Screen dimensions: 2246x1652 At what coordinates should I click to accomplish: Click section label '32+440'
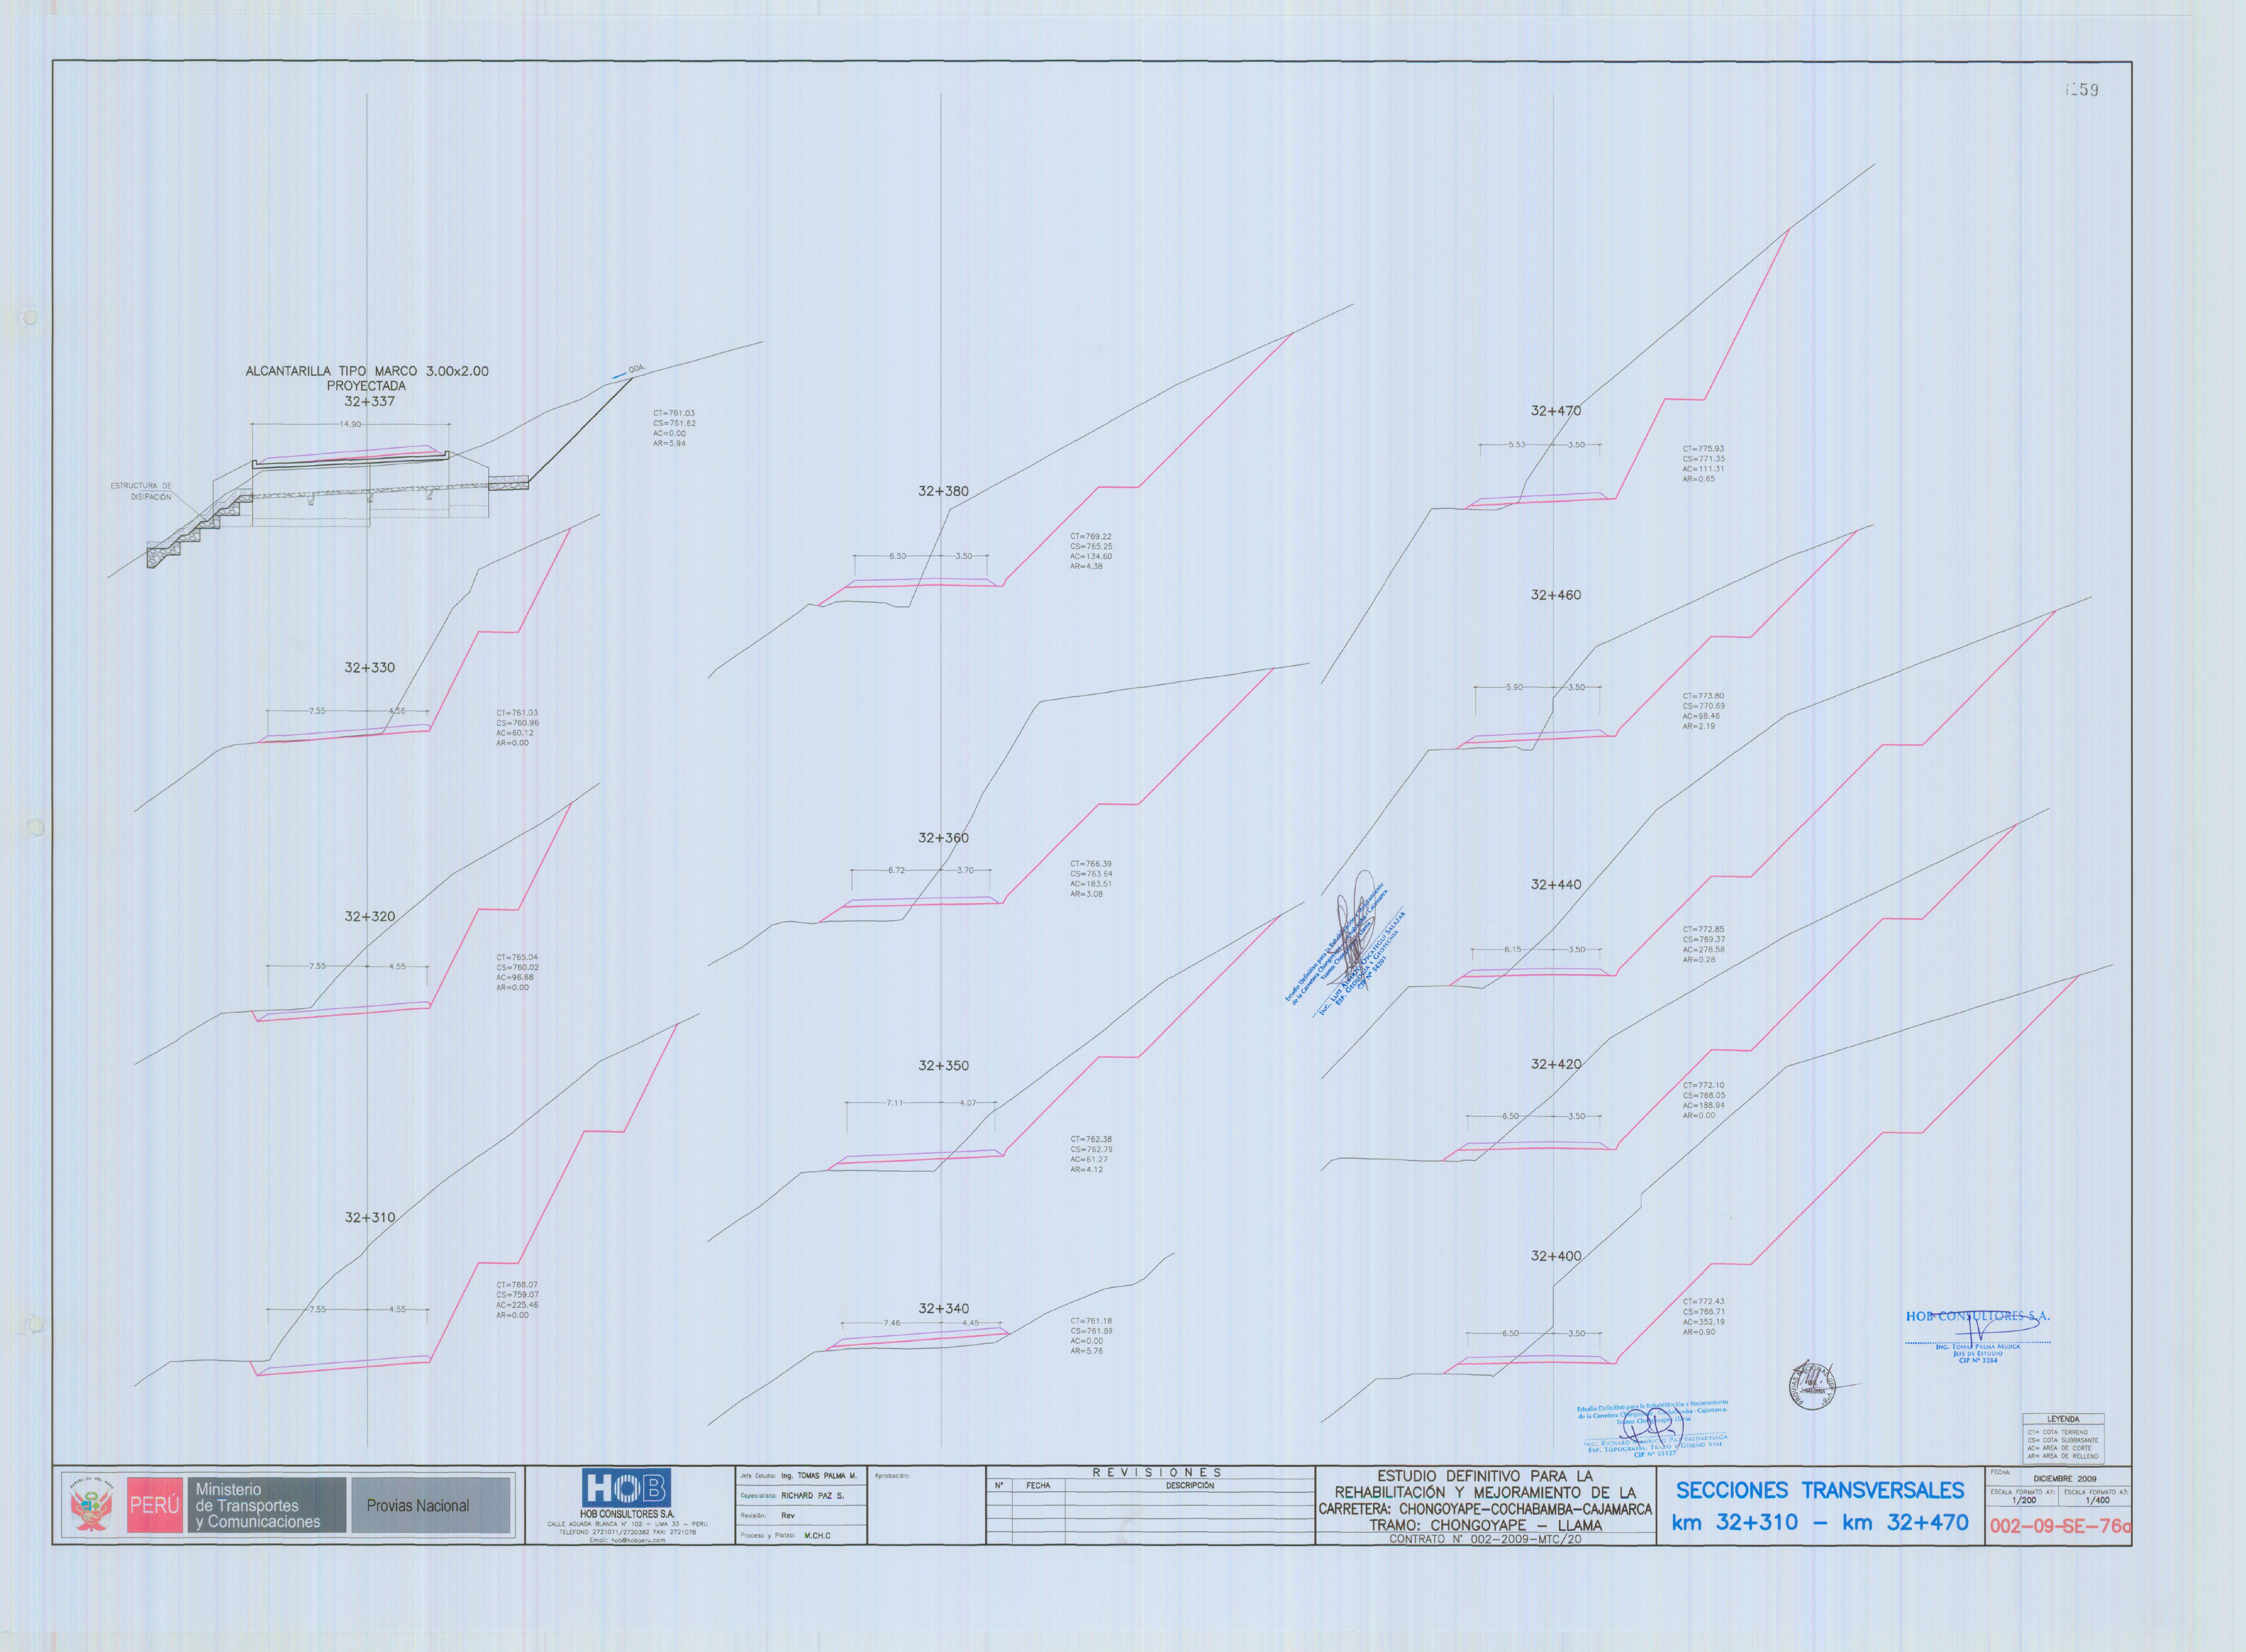point(1556,885)
